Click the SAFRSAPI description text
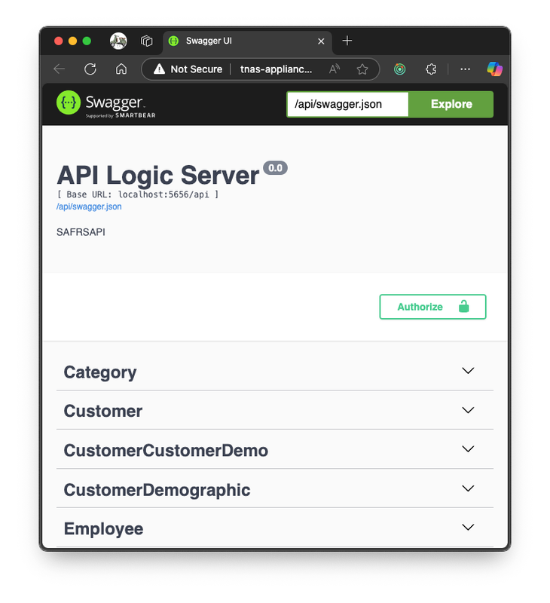Screen dimensions: 550x603 pos(81,232)
